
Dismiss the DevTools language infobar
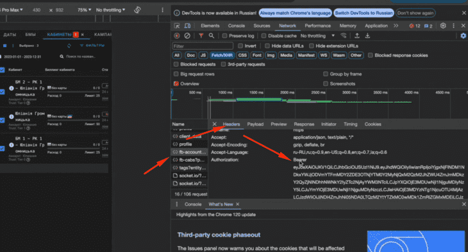coord(464,13)
